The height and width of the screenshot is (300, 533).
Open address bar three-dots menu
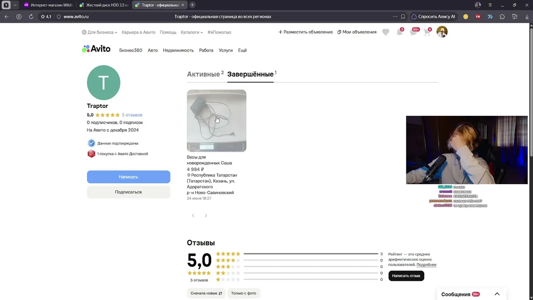[x=395, y=17]
